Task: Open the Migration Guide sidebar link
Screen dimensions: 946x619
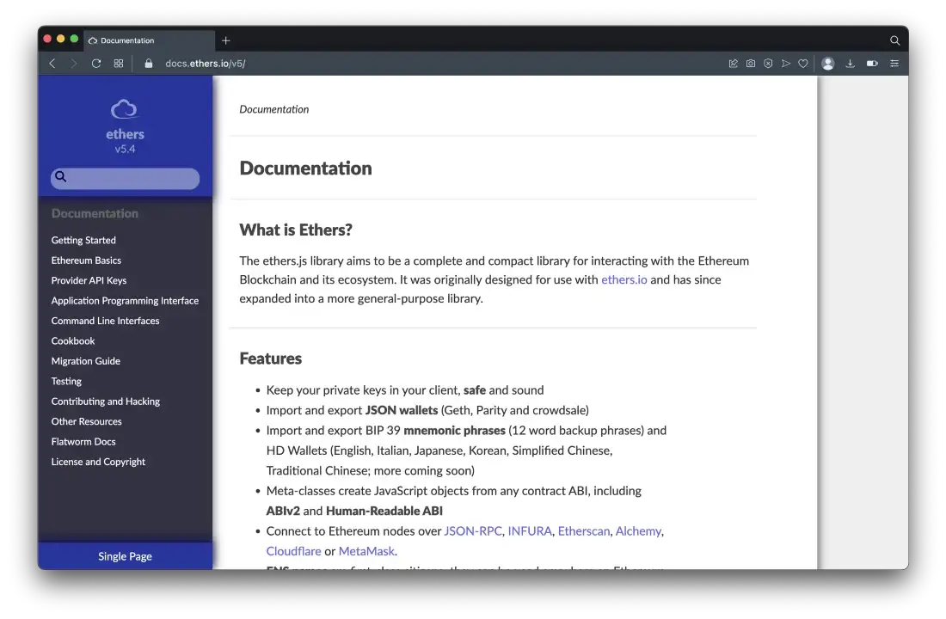Action: click(x=86, y=361)
